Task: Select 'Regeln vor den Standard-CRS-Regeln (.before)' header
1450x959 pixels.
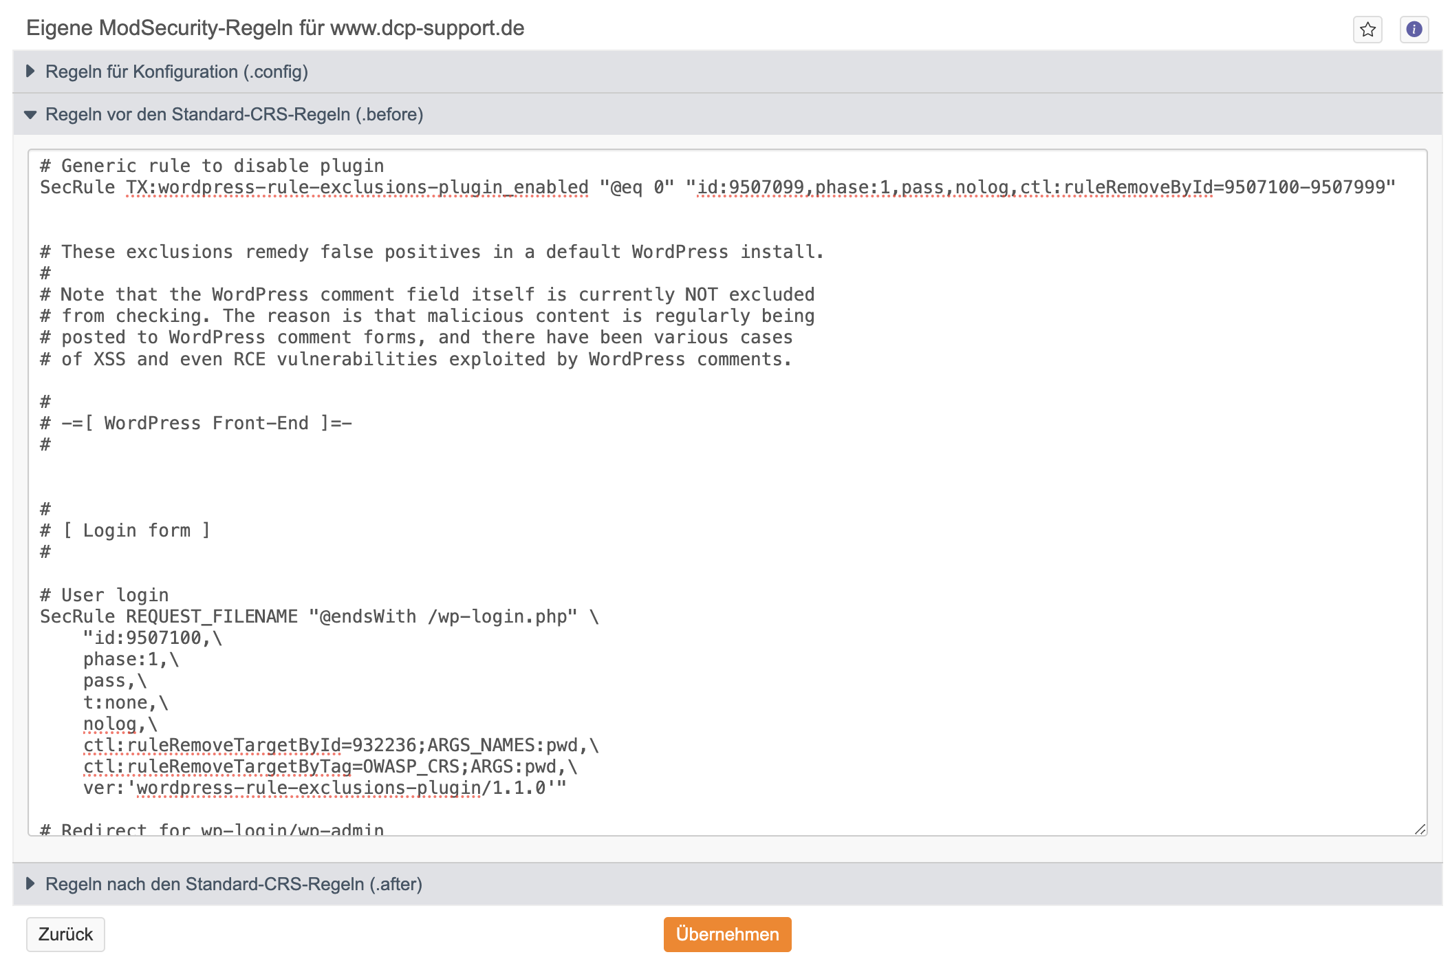Action: 727,114
